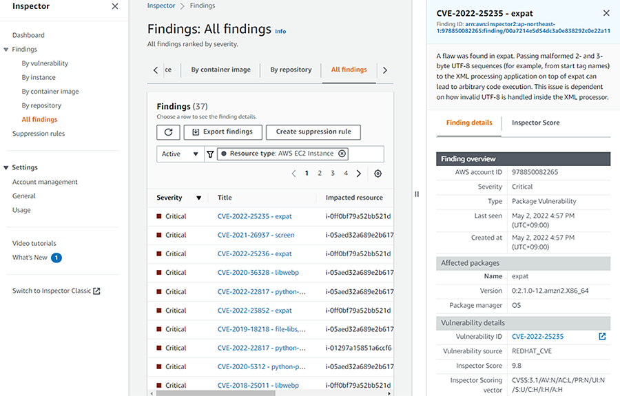This screenshot has width=620, height=396.
Task: Open By instance in sidebar
Action: click(x=39, y=77)
